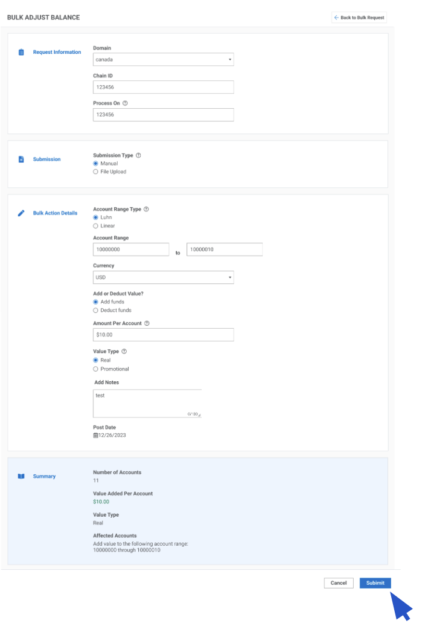Viewport: 431px width, 632px height.
Task: Click the Submission document icon
Action: point(21,160)
